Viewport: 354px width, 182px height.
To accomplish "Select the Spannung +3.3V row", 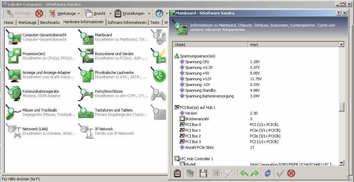I will coord(256,67).
